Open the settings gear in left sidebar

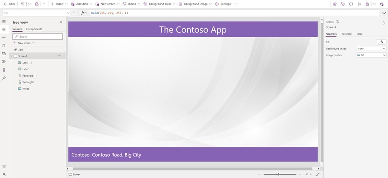(x=4, y=166)
